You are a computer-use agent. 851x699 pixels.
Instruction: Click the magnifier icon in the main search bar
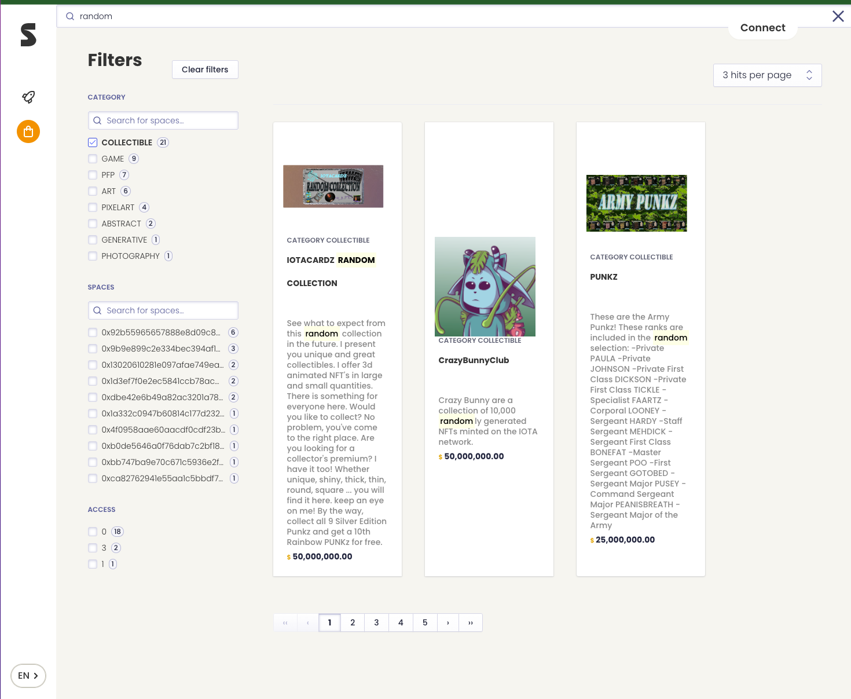[x=69, y=16]
